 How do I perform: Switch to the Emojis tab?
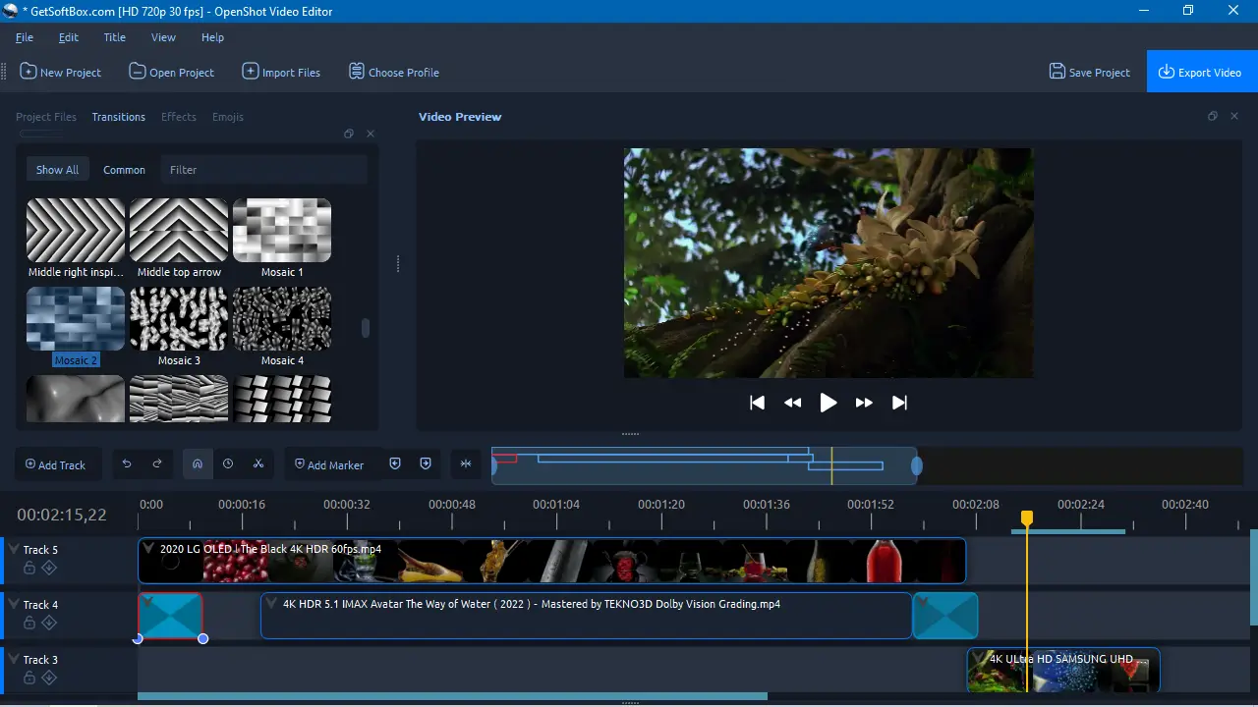[x=228, y=117]
